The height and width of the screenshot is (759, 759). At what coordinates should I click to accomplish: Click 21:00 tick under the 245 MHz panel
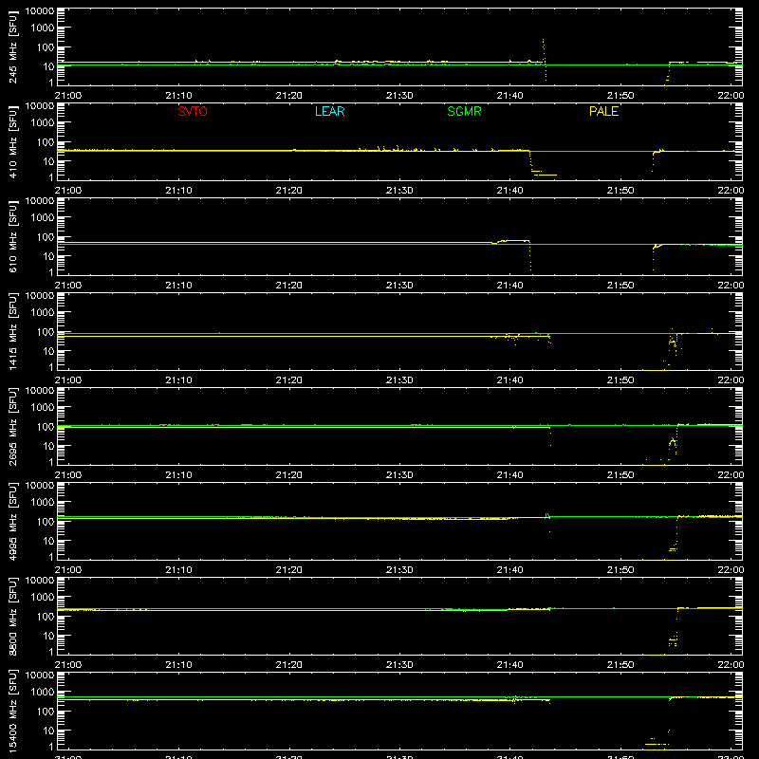point(68,96)
